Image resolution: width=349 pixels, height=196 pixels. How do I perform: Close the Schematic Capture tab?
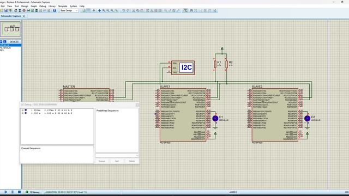[x=24, y=16]
